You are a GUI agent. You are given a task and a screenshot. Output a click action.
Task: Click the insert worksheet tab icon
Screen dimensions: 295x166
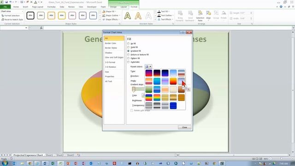click(79, 155)
